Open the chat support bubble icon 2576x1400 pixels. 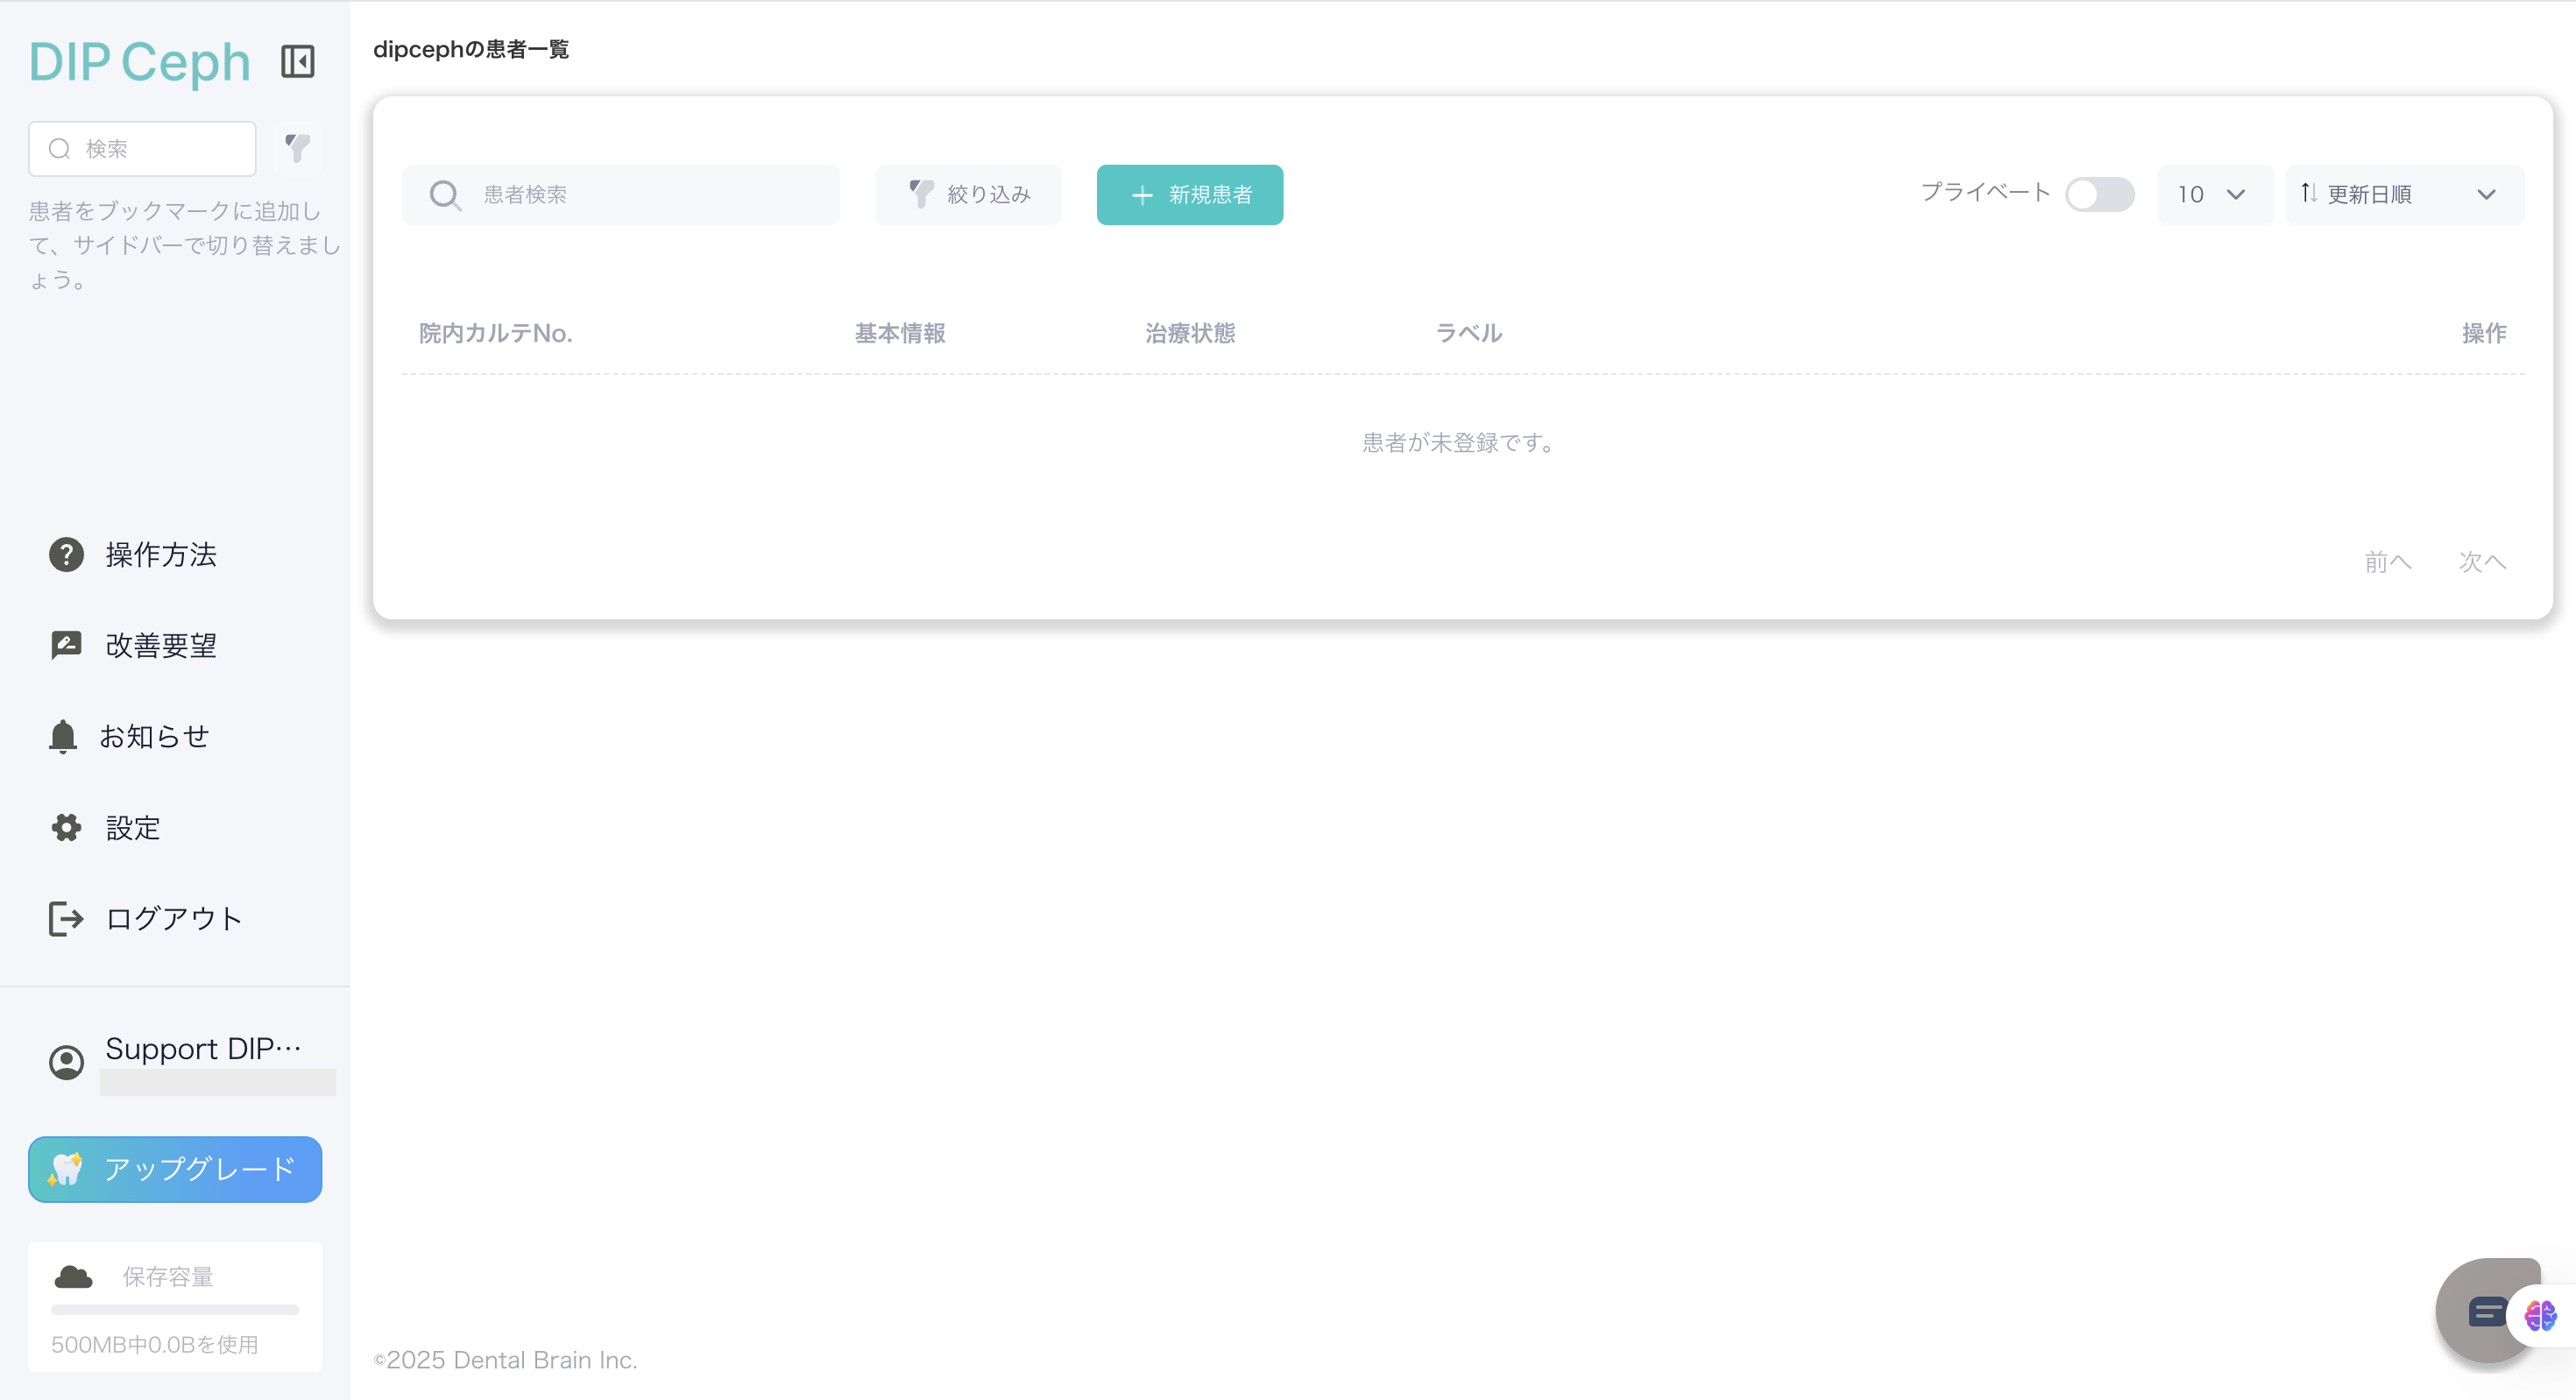2486,1312
